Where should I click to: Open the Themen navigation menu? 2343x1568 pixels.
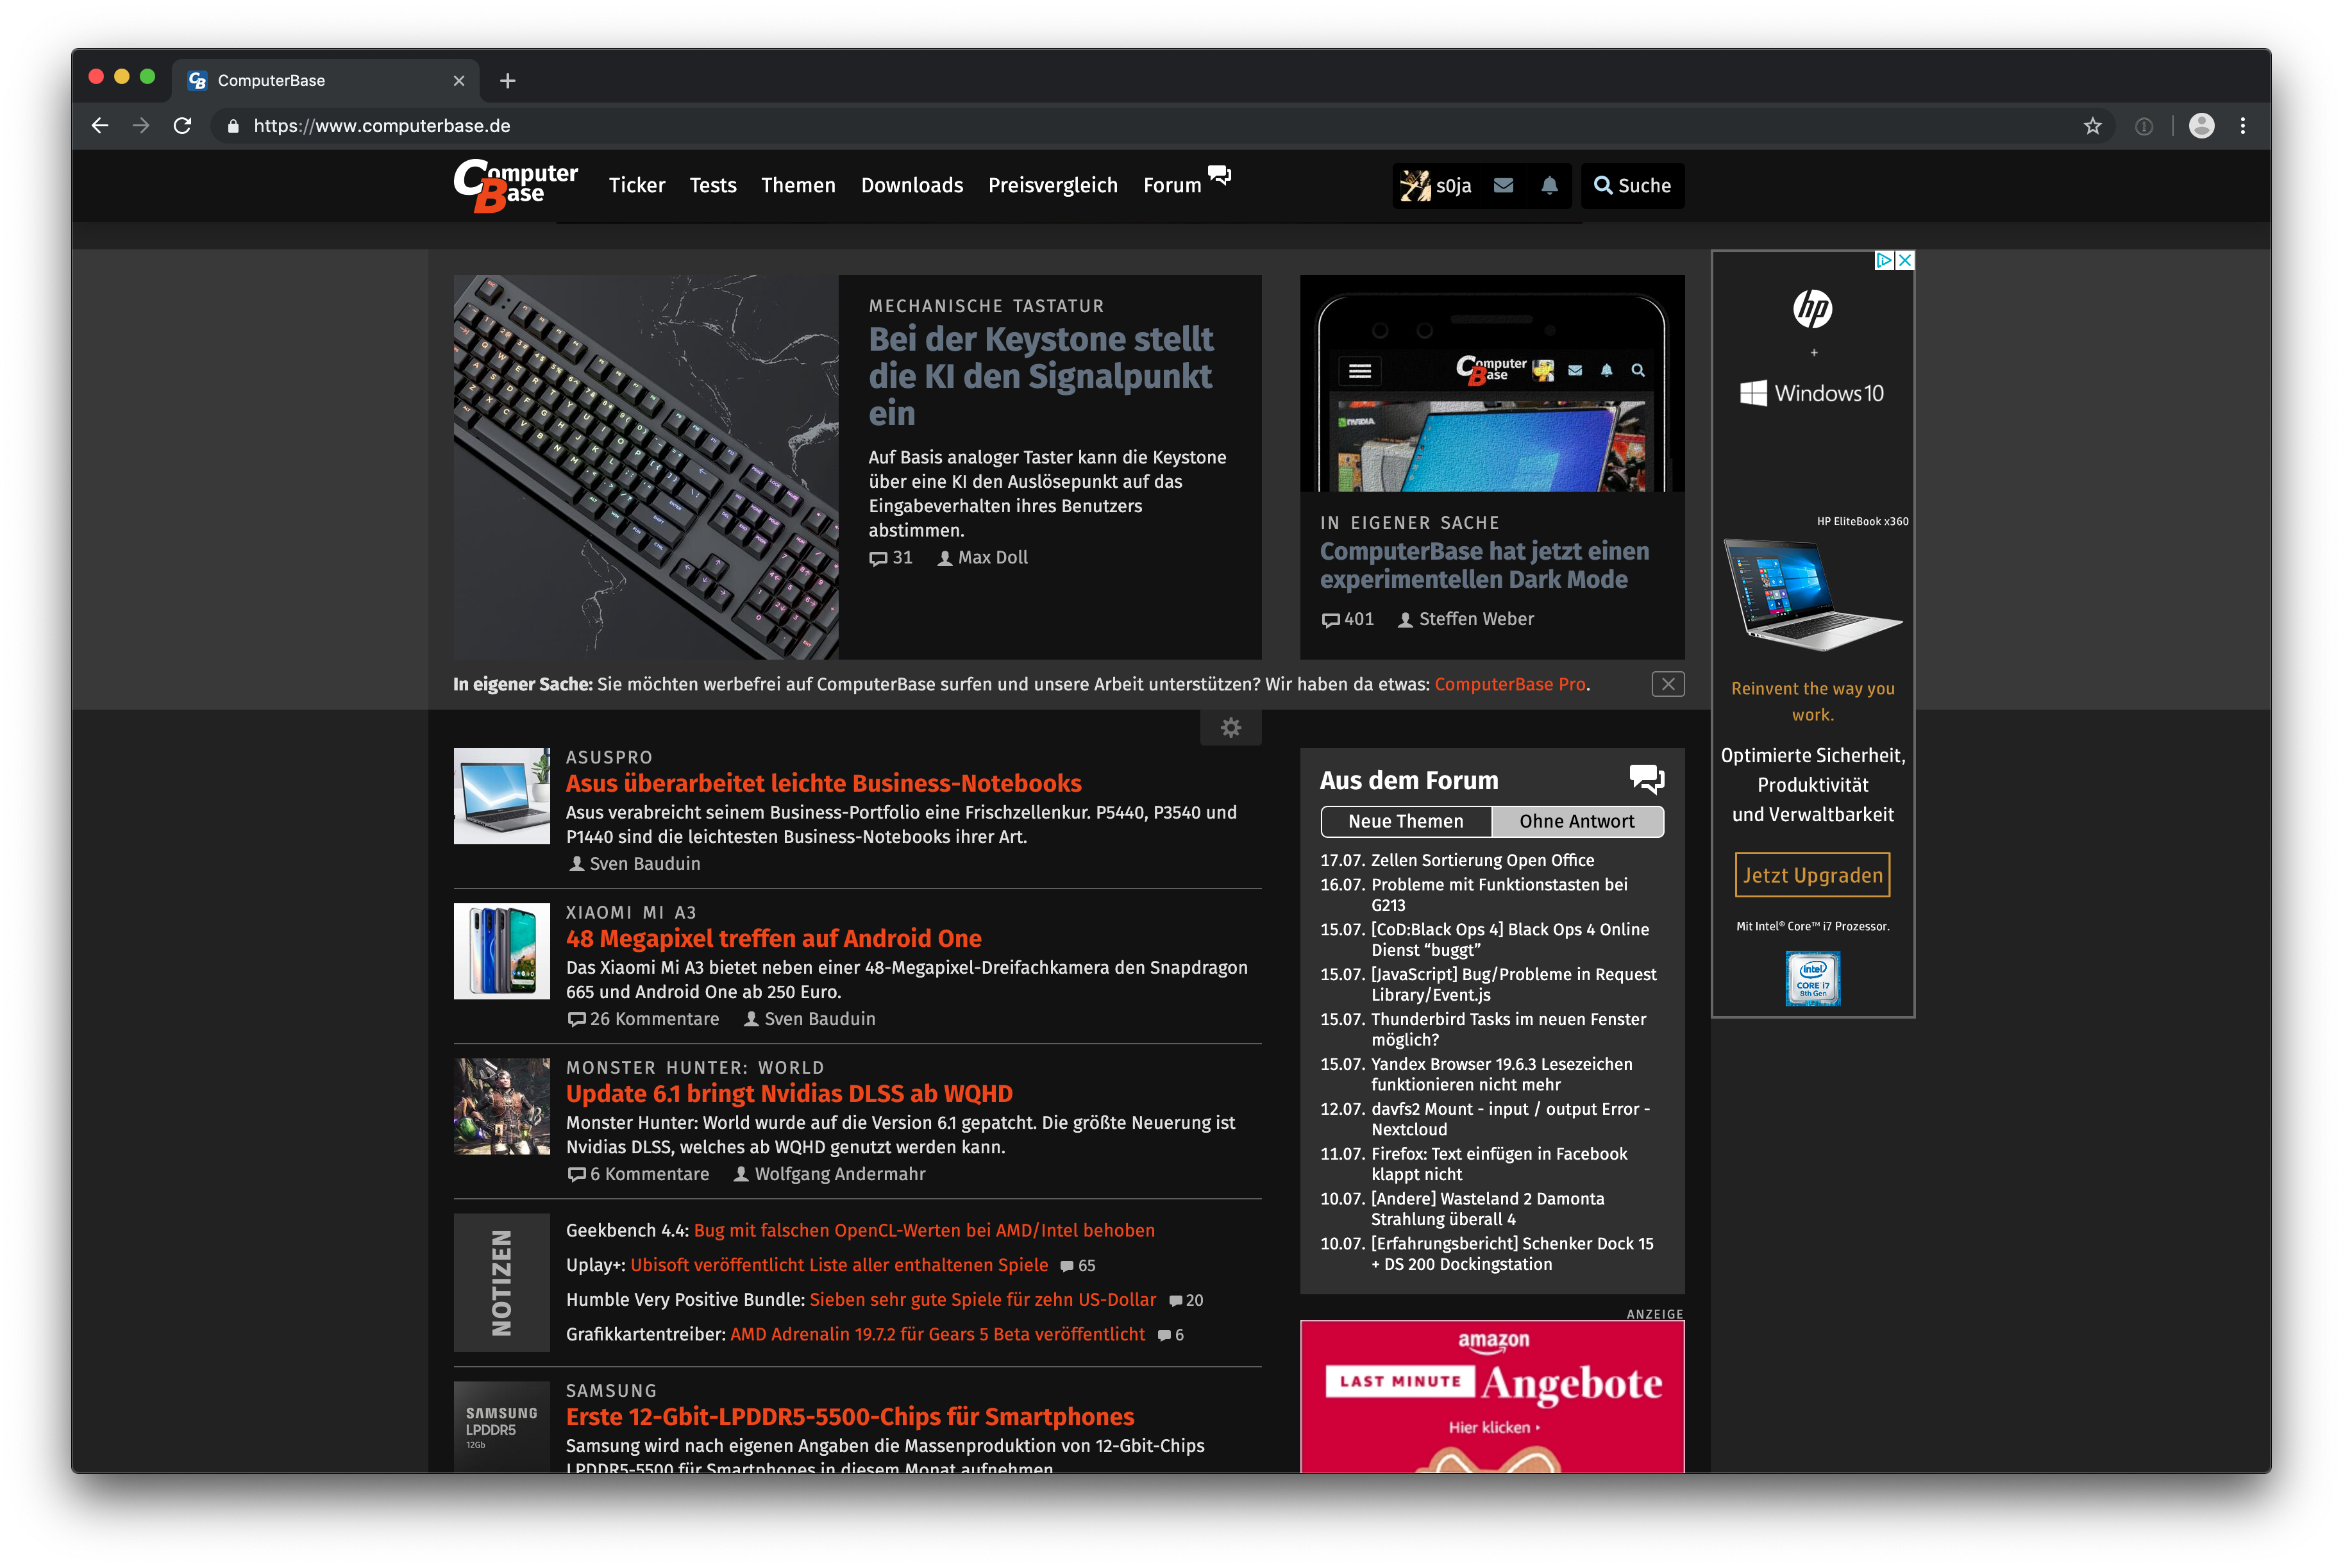point(797,185)
